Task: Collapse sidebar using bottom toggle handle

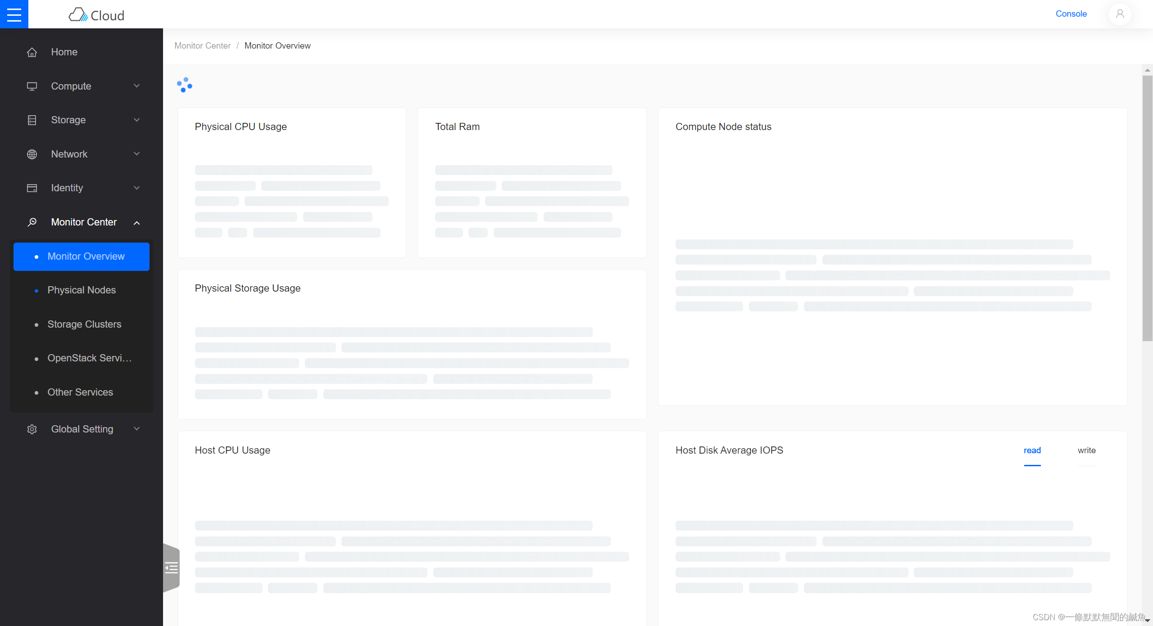Action: point(171,568)
